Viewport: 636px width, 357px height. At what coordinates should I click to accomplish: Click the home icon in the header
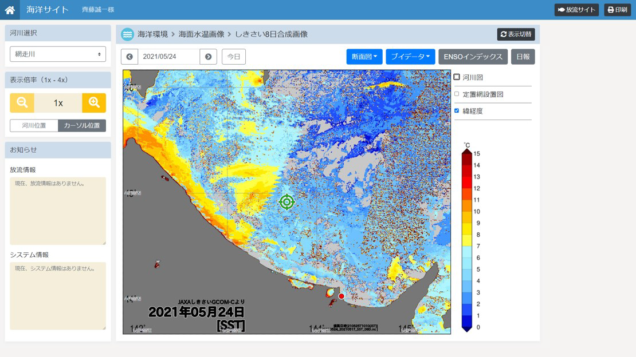[10, 10]
